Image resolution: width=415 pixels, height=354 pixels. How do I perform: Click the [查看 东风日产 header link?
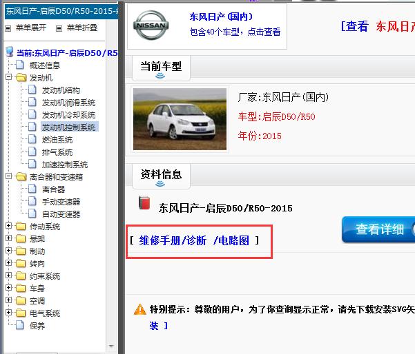[x=378, y=27]
